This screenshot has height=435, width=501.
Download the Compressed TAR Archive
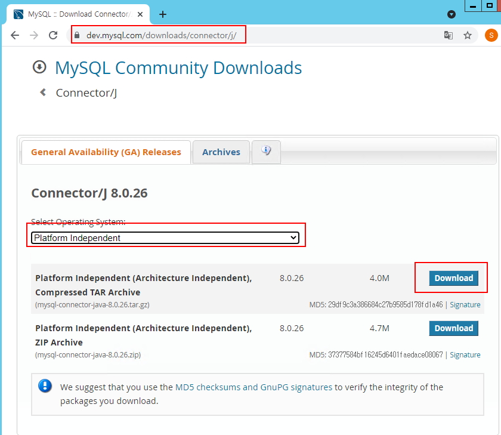coord(453,278)
